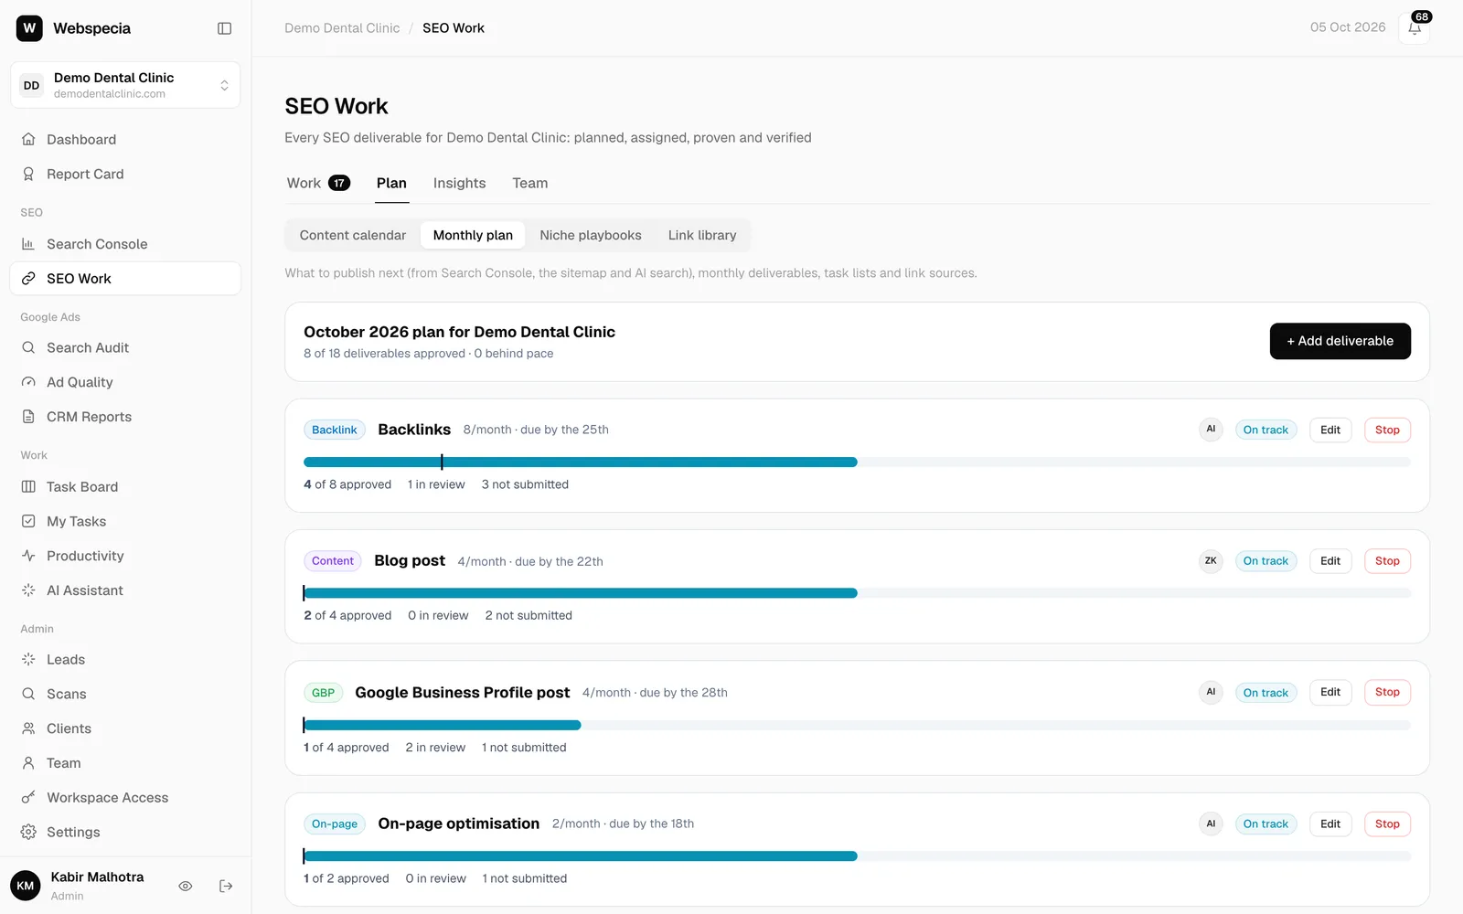Viewport: 1463px width, 914px height.
Task: Open My Tasks list
Action: coord(125,522)
